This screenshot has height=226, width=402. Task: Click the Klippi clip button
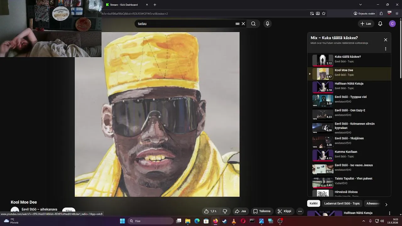(x=285, y=211)
